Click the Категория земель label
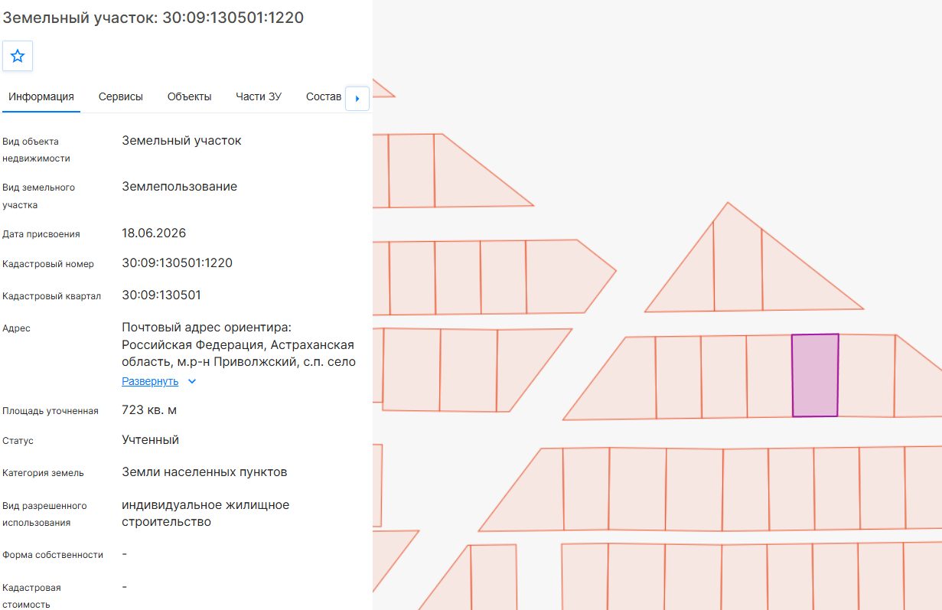Viewport: 942px width, 610px height. 43,473
